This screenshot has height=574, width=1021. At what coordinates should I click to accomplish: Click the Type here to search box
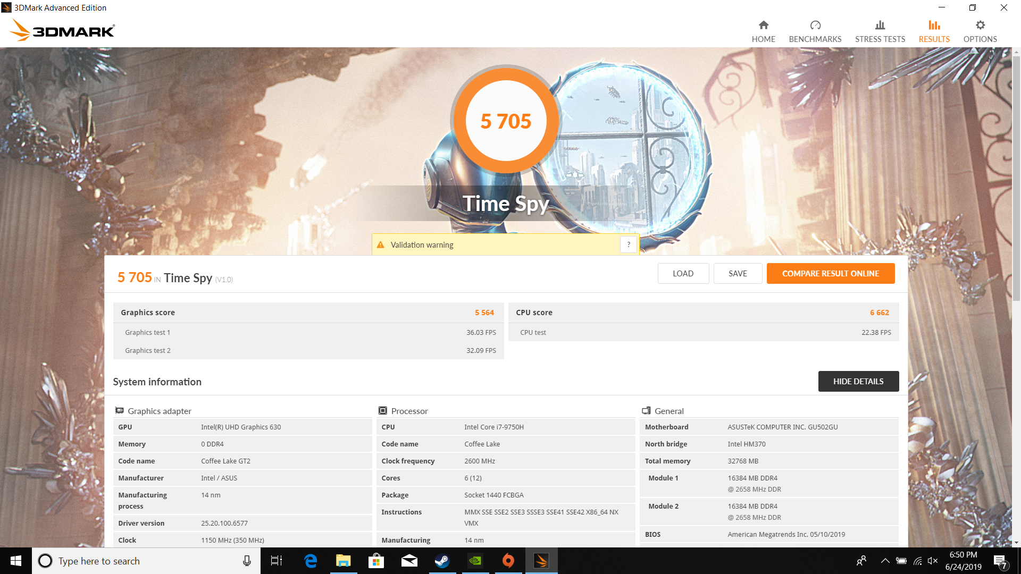pyautogui.click(x=146, y=561)
